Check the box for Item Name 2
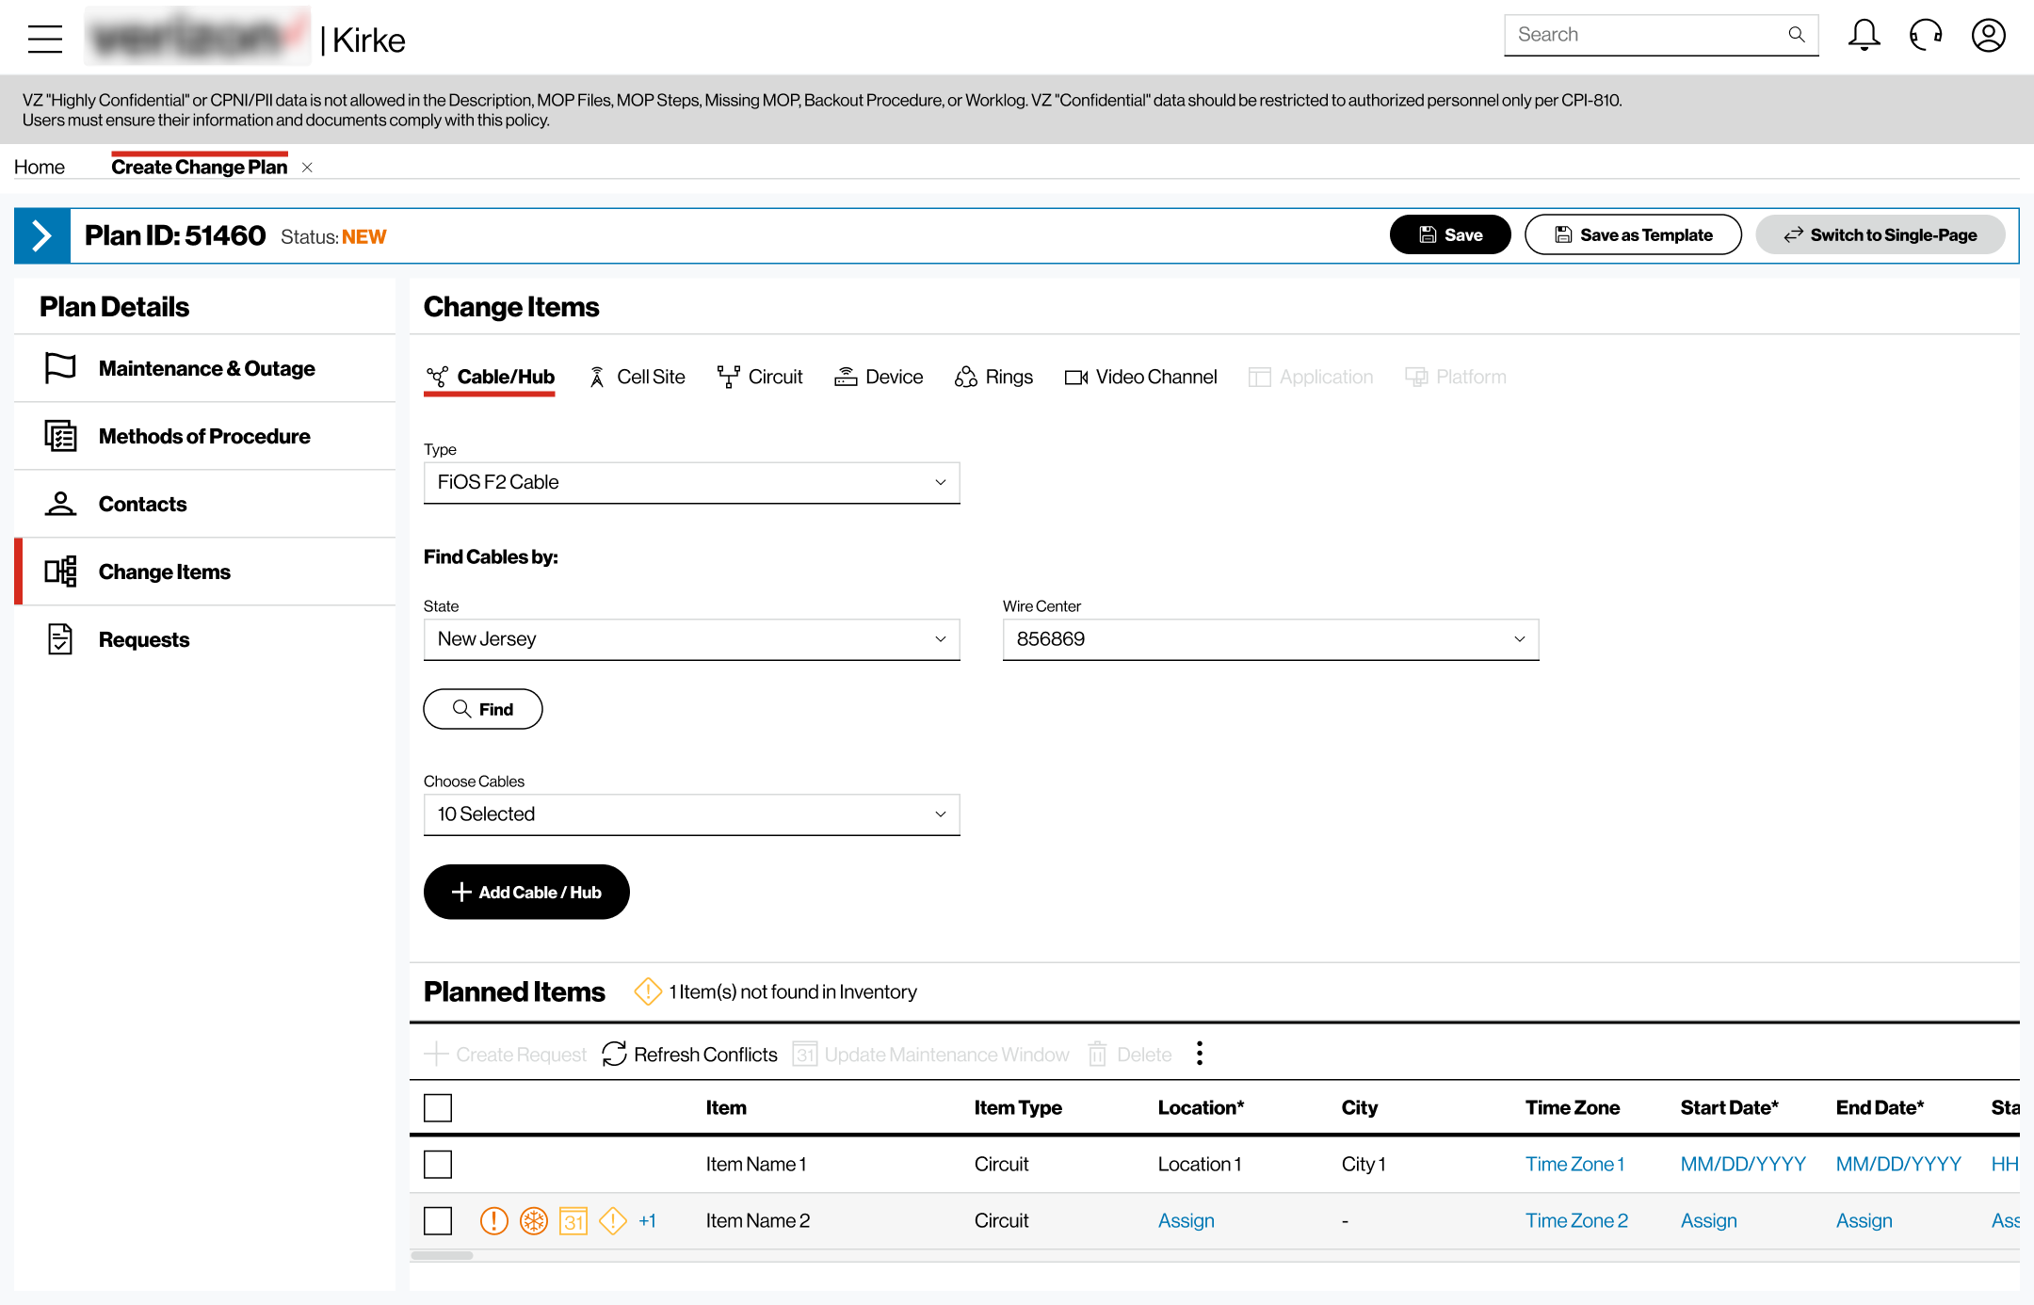 [438, 1221]
